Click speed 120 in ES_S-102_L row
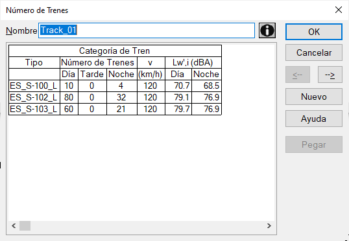The height and width of the screenshot is (241, 349). coord(151,97)
